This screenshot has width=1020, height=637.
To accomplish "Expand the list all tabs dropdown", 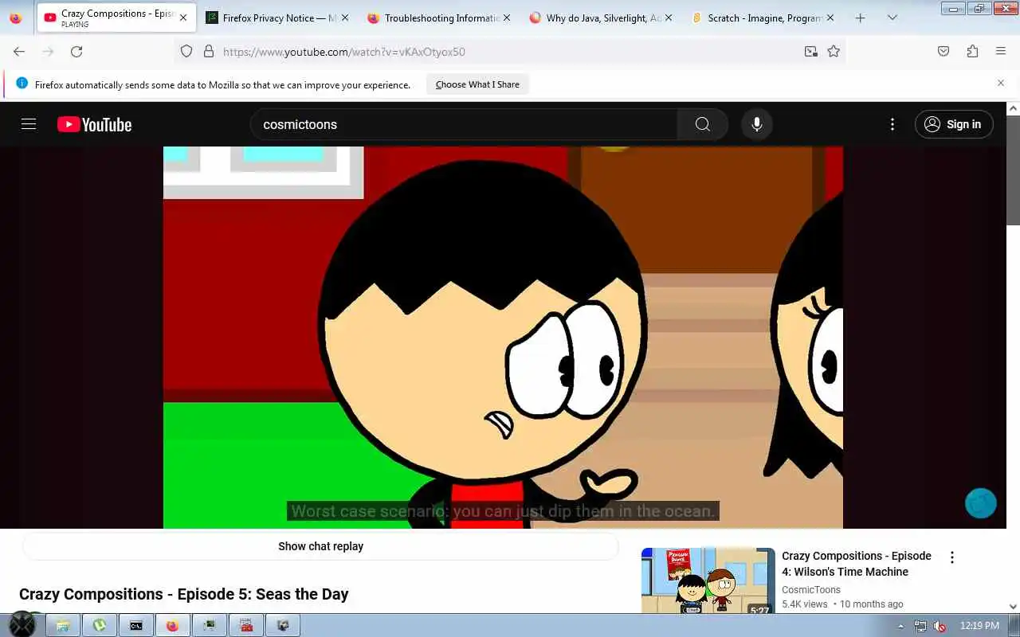I will pyautogui.click(x=892, y=18).
